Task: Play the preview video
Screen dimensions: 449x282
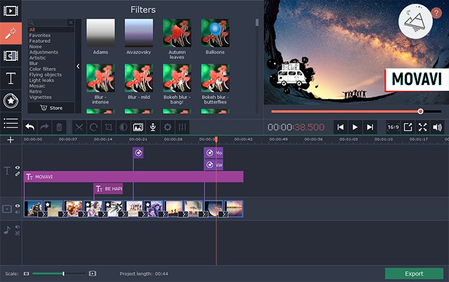Action: point(354,127)
